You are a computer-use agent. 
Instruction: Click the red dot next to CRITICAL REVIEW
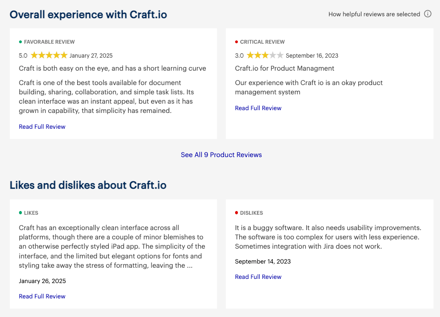tap(236, 42)
